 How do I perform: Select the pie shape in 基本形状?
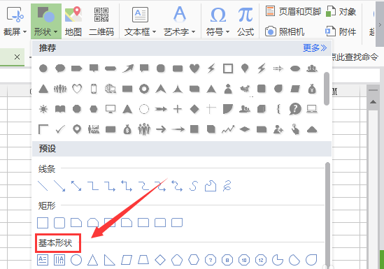point(278,260)
